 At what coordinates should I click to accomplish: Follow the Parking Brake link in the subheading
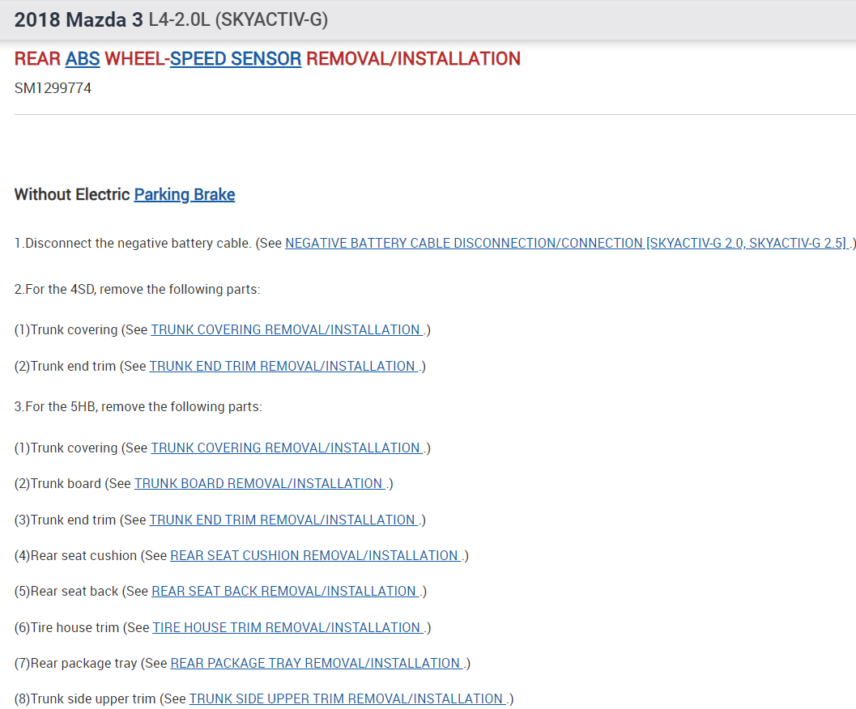pyautogui.click(x=185, y=194)
